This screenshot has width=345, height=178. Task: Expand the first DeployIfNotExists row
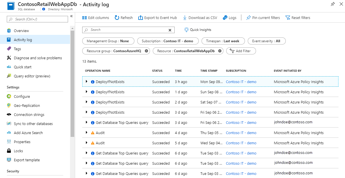(x=86, y=82)
